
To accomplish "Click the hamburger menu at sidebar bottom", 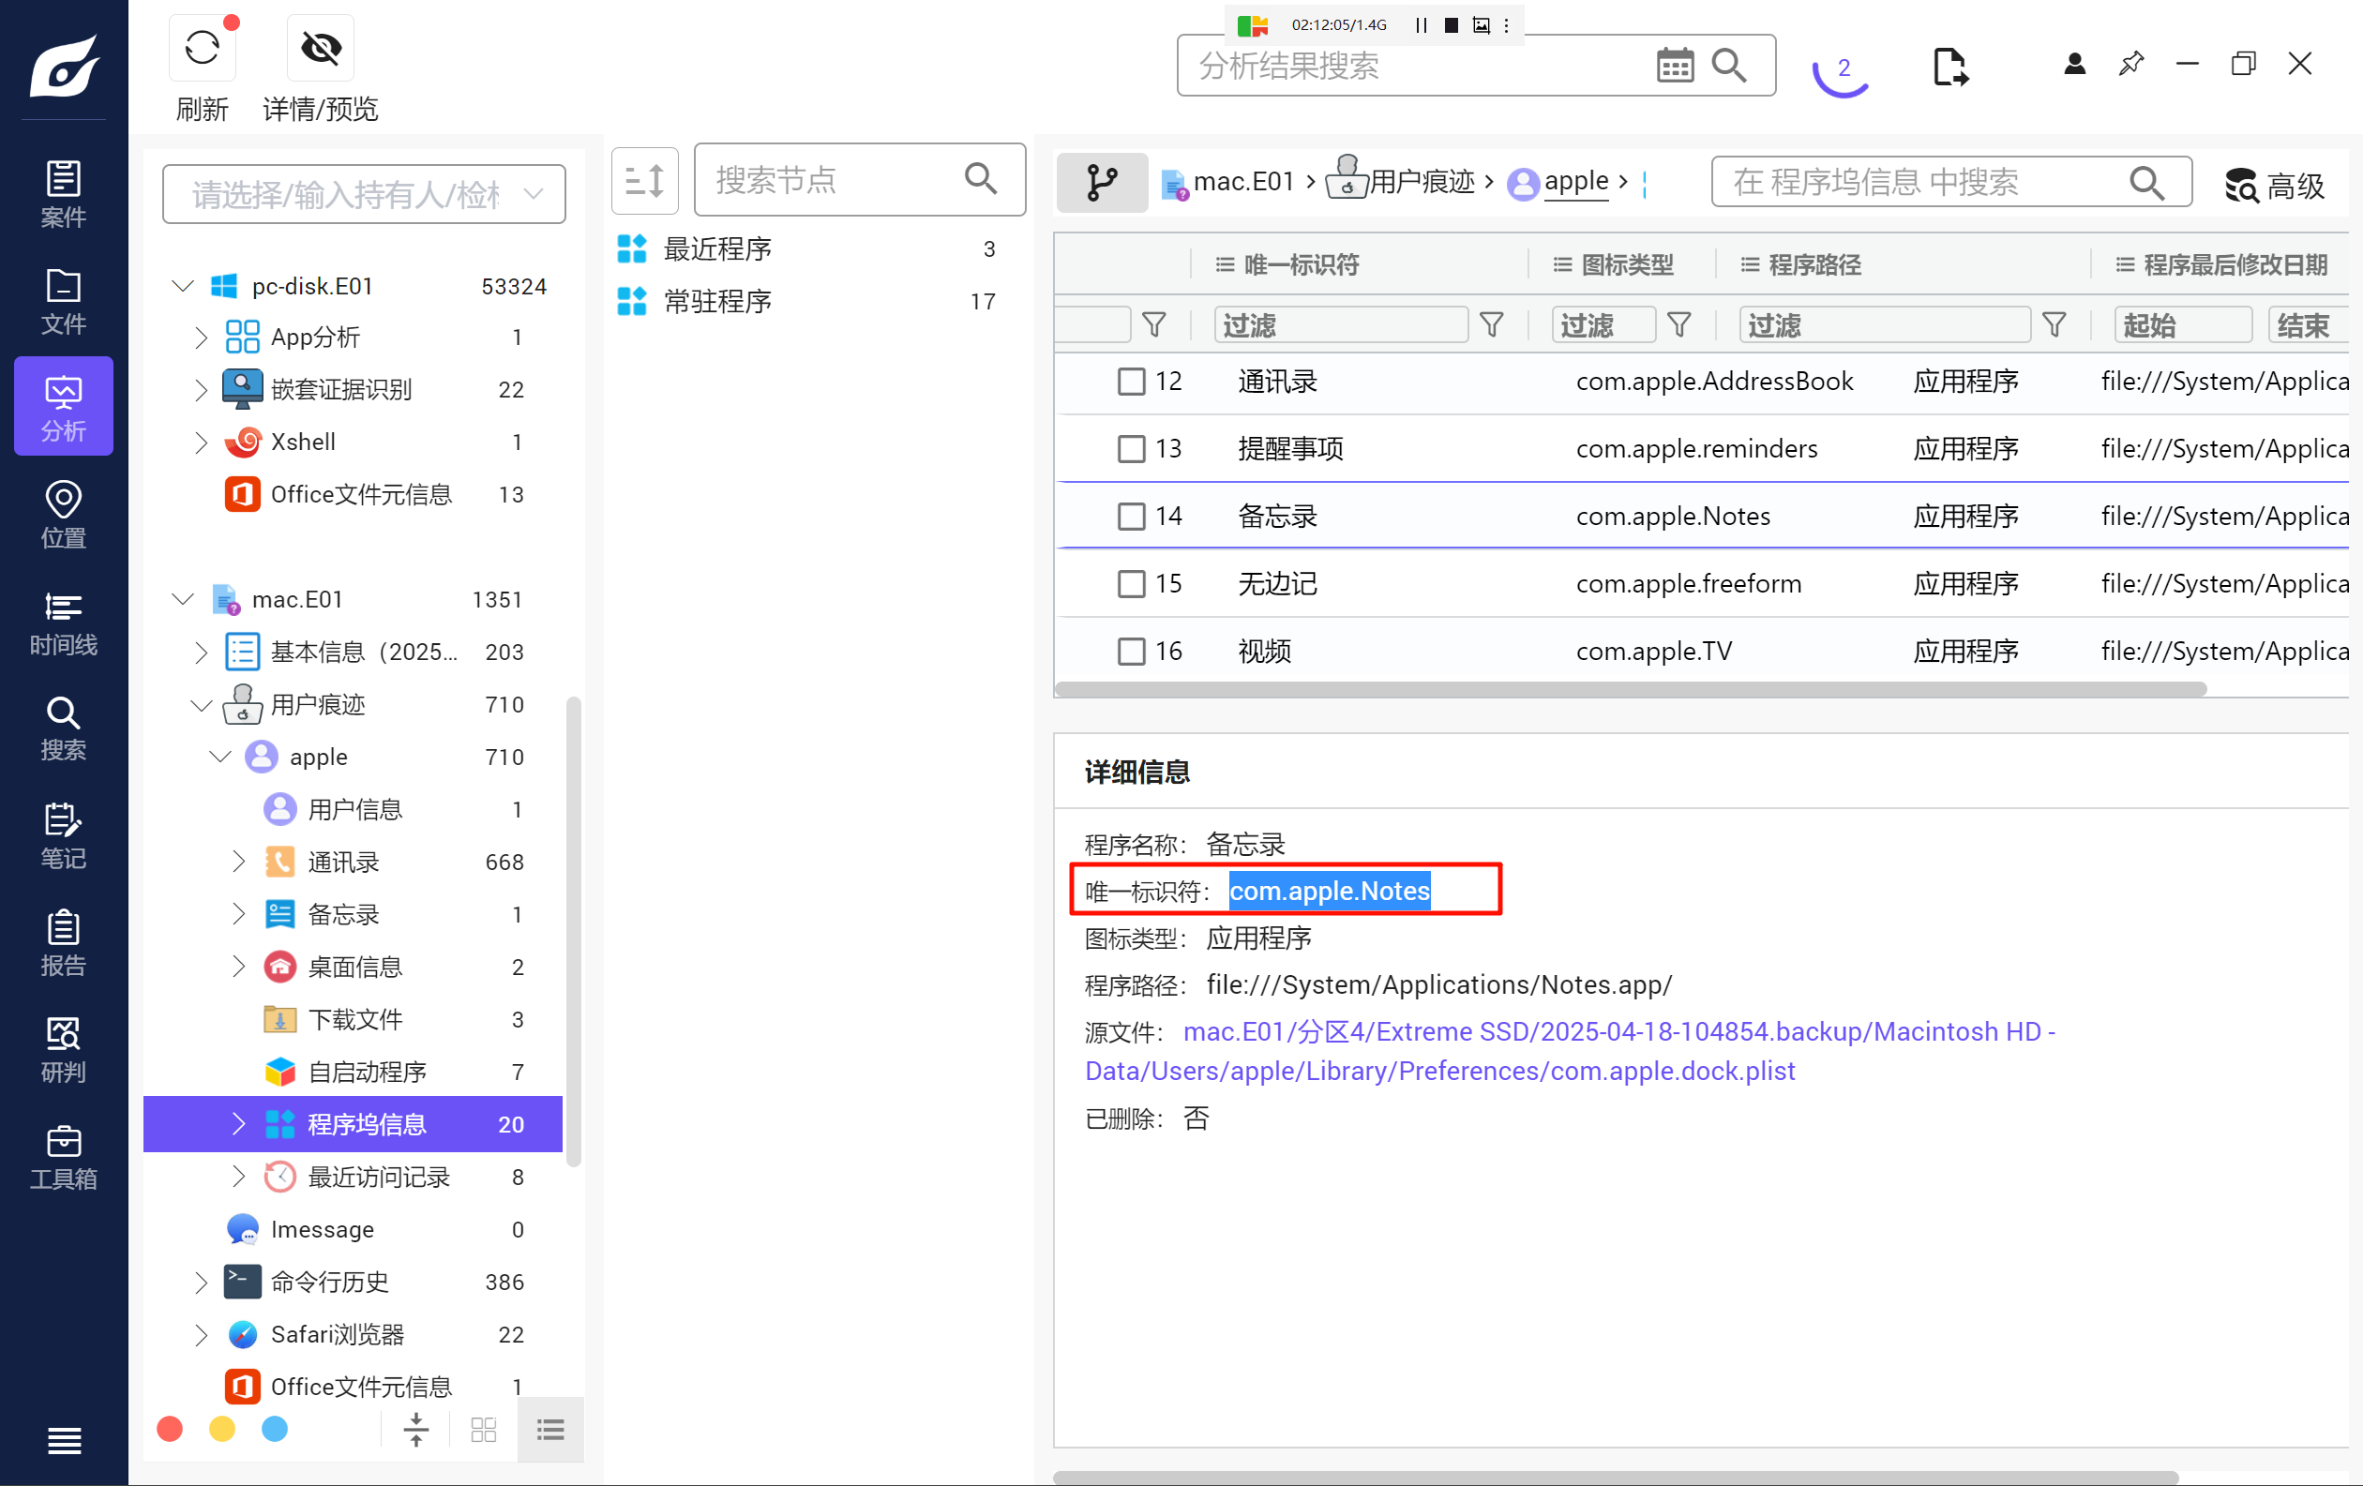I will point(65,1440).
